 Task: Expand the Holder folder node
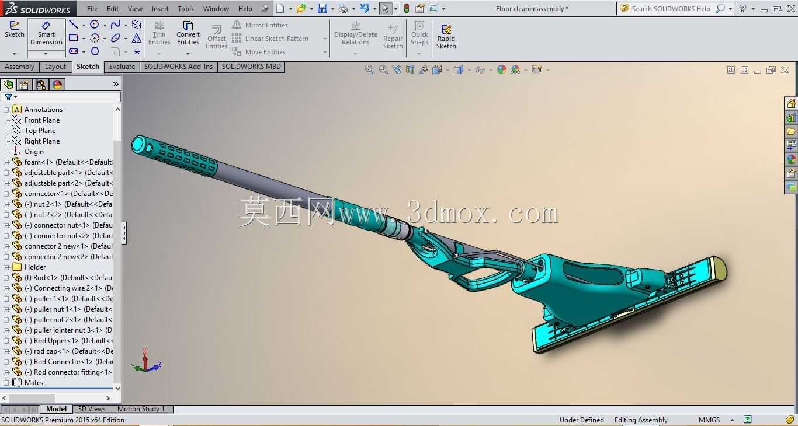6,267
